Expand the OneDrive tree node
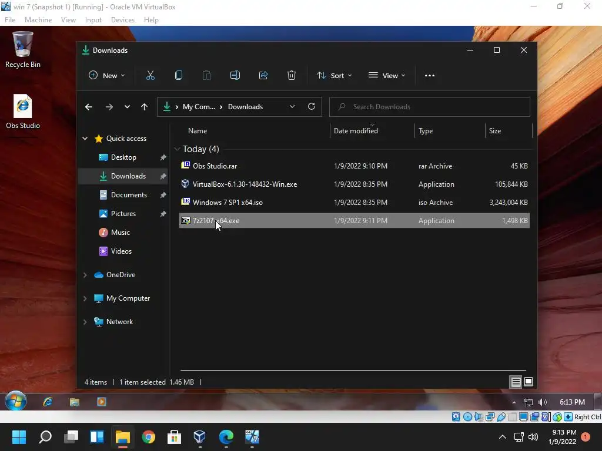This screenshot has height=451, width=602. coord(85,275)
